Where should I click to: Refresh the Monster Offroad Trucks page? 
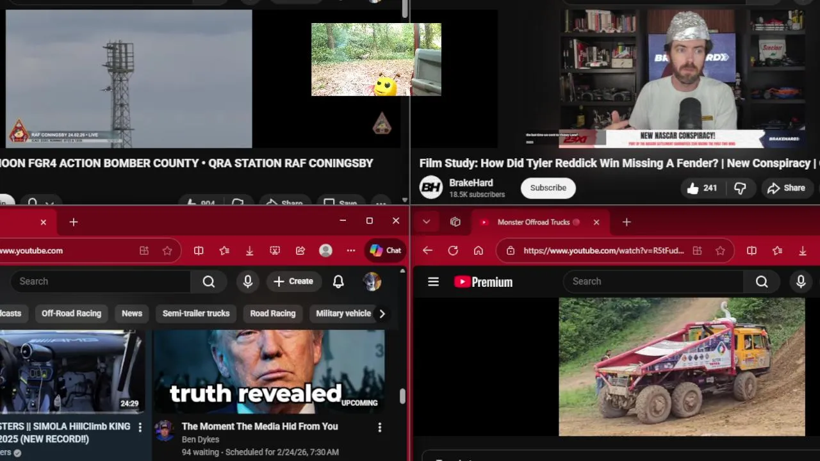click(453, 251)
